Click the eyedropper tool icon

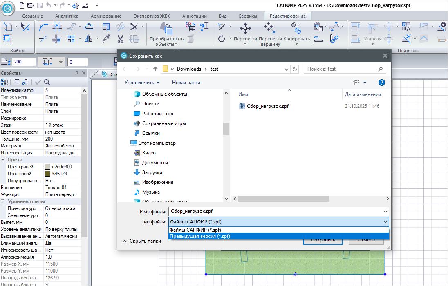[x=106, y=38]
